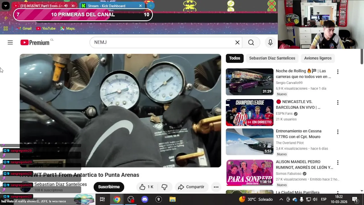The image size is (364, 205).
Task: Open Discord from taskbar
Action: coord(145,199)
